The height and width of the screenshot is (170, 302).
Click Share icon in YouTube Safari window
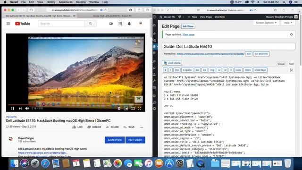[139, 10]
